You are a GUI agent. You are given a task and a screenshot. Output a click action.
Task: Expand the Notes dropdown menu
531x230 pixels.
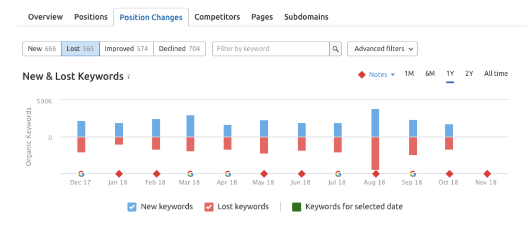tap(382, 74)
